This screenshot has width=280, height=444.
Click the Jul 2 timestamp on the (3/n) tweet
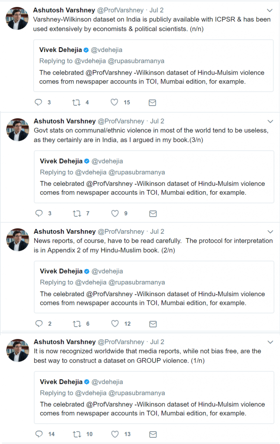[x=157, y=121]
